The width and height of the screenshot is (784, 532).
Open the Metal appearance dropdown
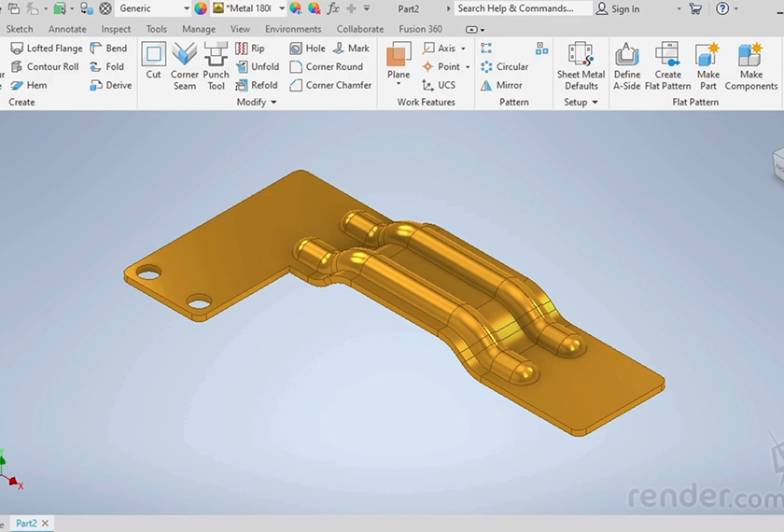pos(282,8)
